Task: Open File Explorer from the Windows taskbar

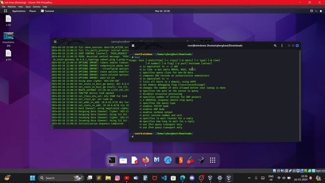Action: (x=108, y=178)
